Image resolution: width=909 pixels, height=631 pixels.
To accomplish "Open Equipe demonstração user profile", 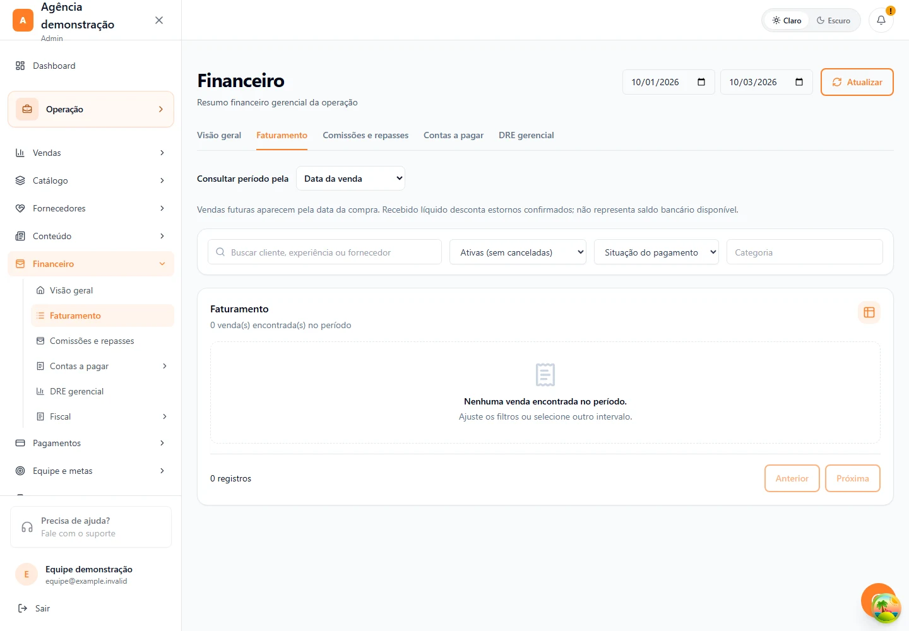I will (x=91, y=574).
